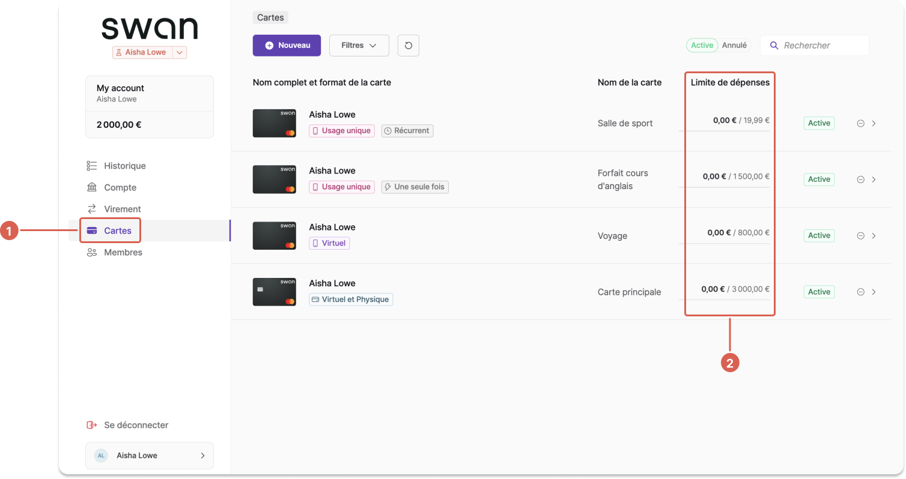Click the Historique list icon
The height and width of the screenshot is (479, 906).
point(92,166)
